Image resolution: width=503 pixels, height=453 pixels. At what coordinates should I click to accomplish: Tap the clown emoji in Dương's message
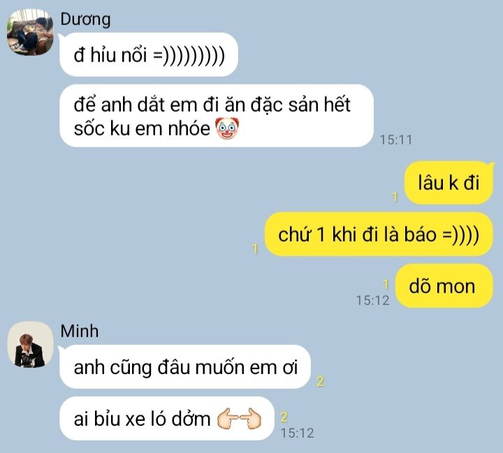click(x=227, y=128)
